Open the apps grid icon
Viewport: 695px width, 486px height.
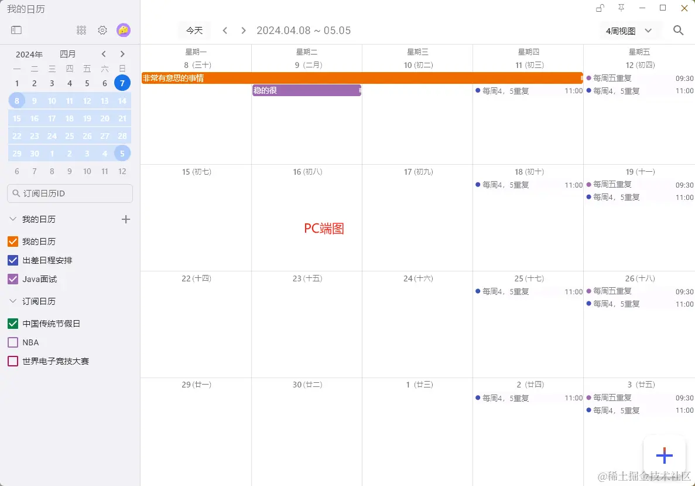coord(81,30)
